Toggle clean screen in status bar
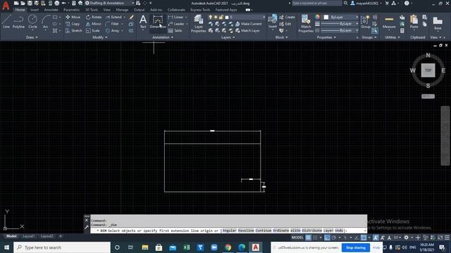 pyautogui.click(x=440, y=238)
